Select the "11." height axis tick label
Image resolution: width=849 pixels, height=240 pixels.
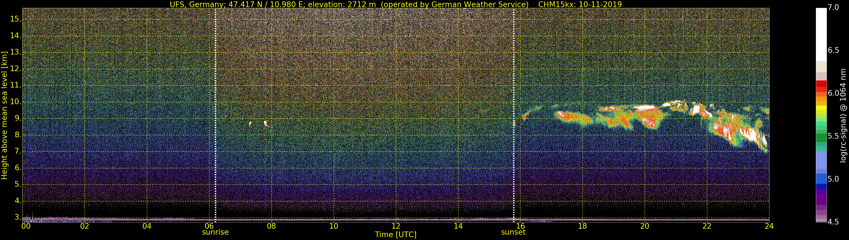point(15,85)
